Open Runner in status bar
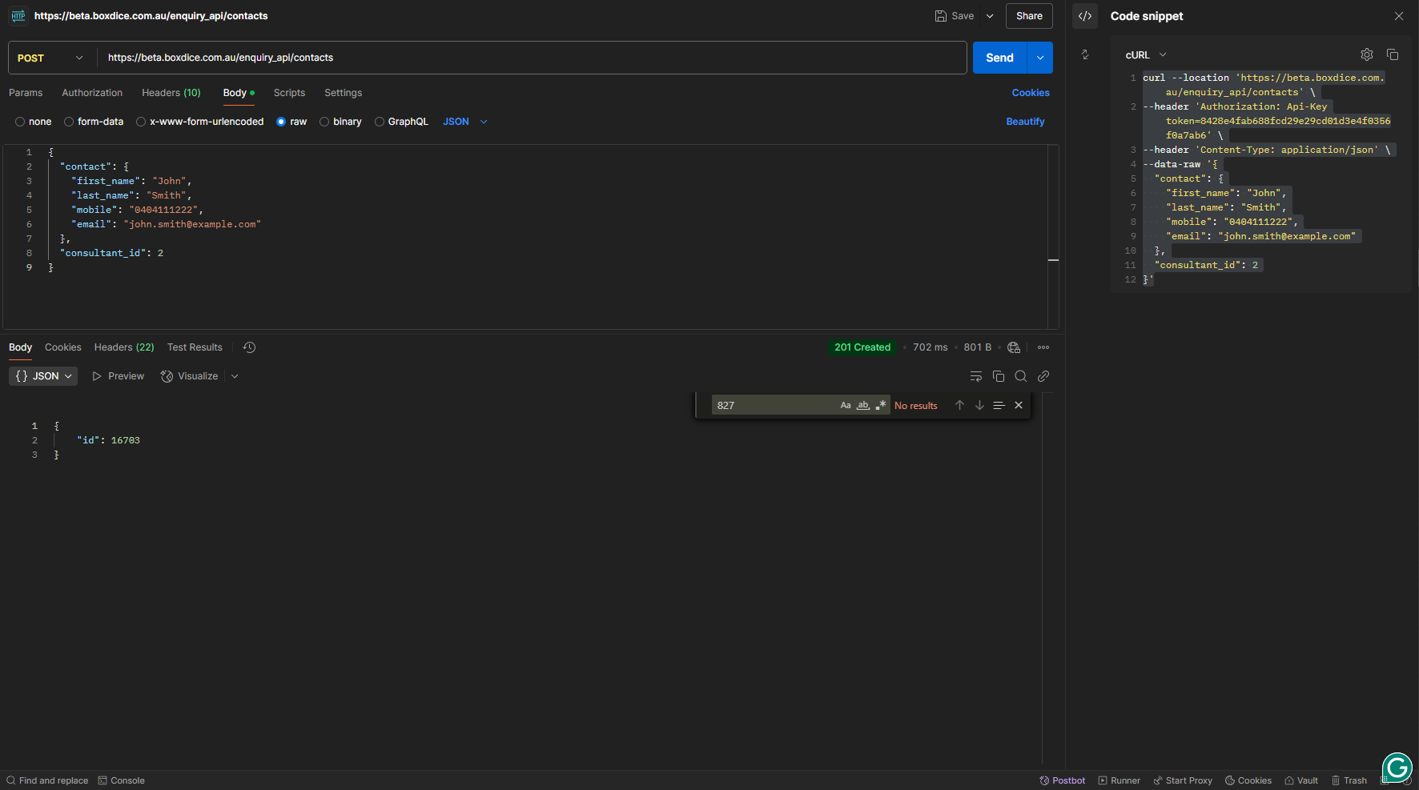Screen dimensions: 1419x790 (1119, 780)
